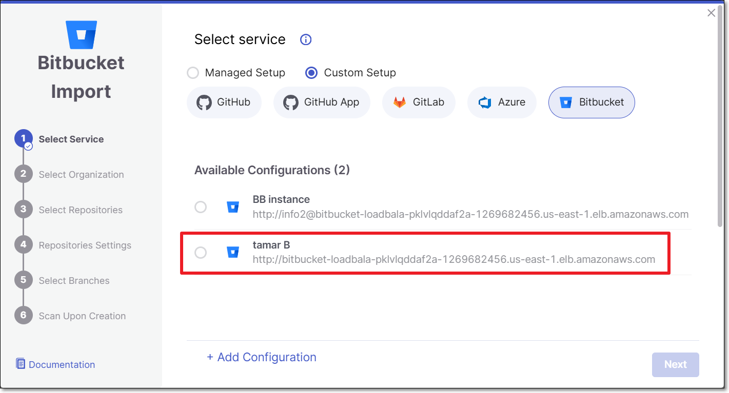729x393 pixels.
Task: Choose the GitHub service option
Action: coord(224,102)
